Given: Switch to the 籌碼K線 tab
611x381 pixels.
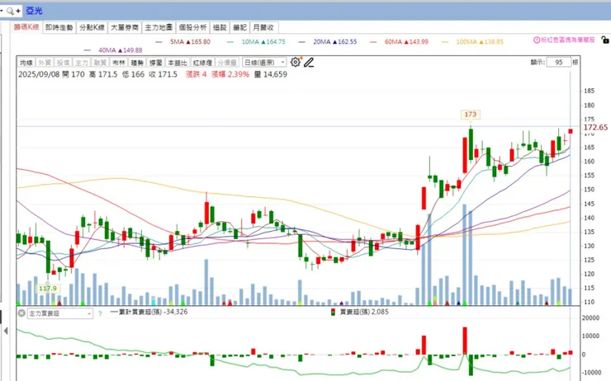Looking at the screenshot, I should click(x=26, y=27).
